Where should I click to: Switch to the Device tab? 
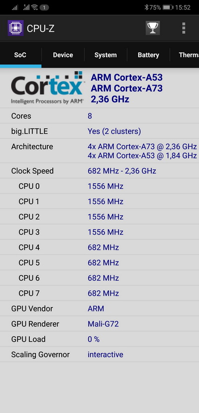click(x=63, y=55)
